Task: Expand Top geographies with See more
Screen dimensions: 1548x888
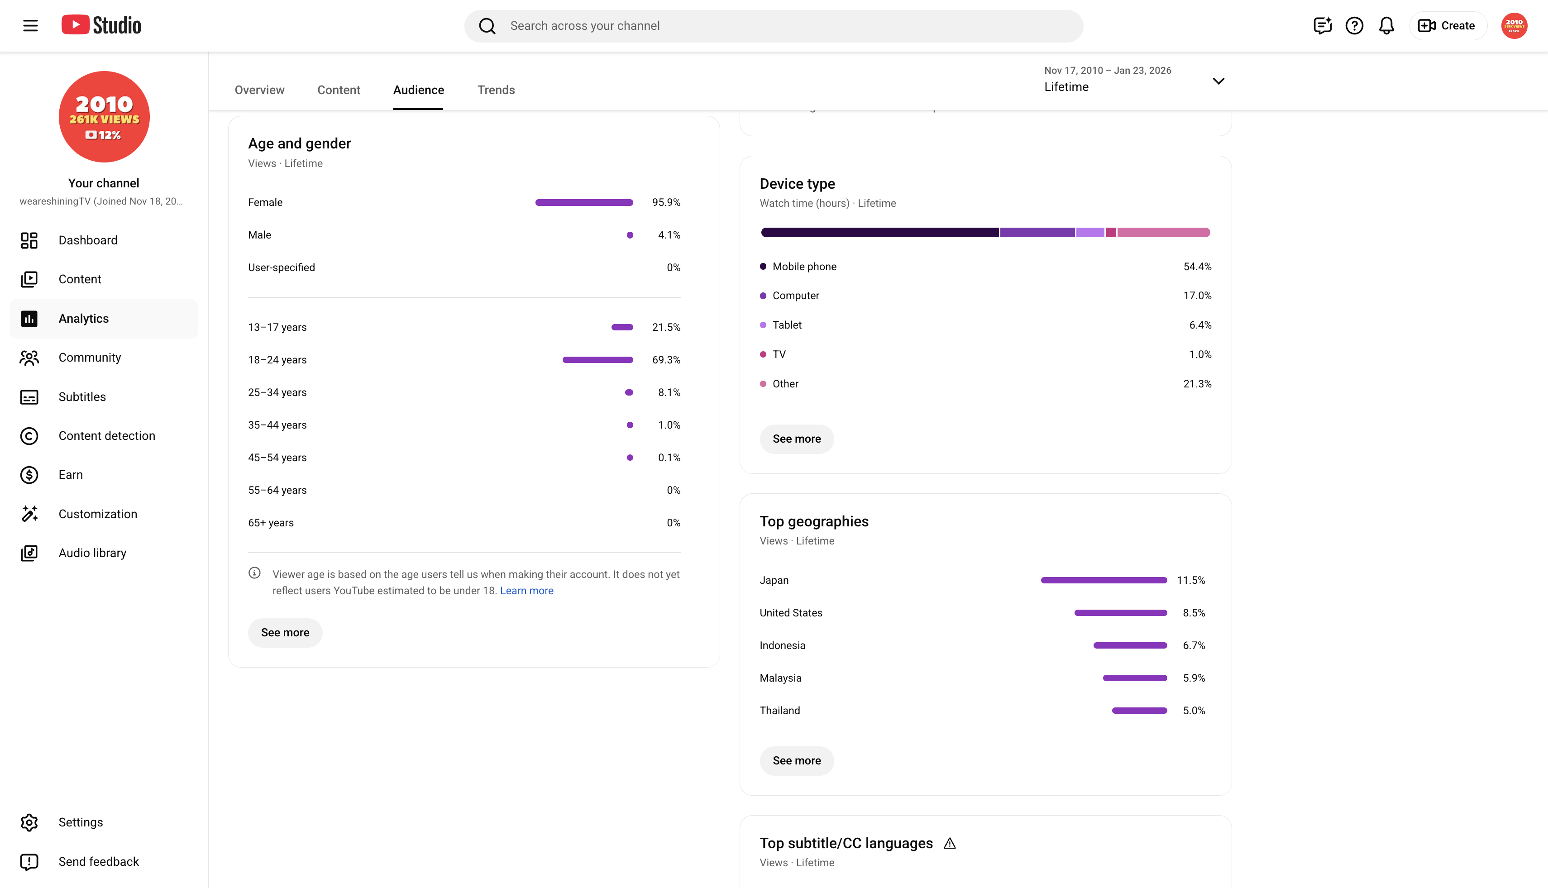Action: pyautogui.click(x=797, y=761)
